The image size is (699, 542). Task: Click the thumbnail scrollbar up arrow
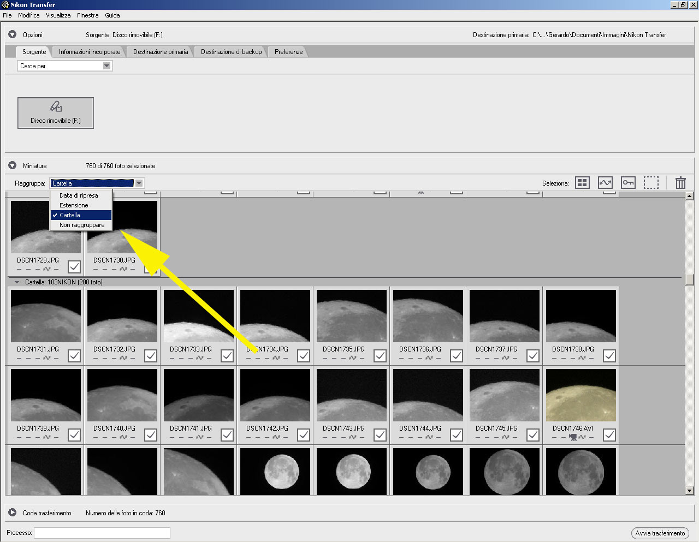pyautogui.click(x=690, y=195)
